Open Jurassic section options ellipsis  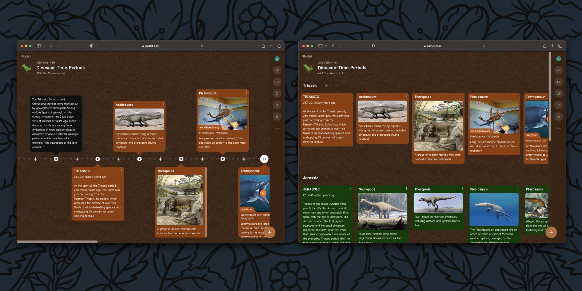[x=337, y=178]
